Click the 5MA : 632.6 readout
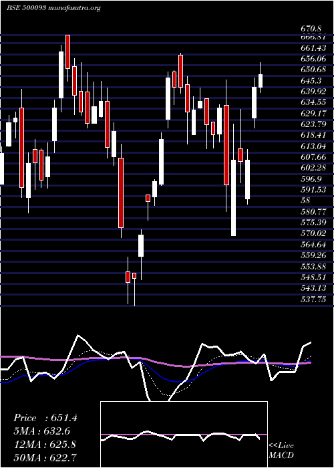The width and height of the screenshot is (334, 468). pos(43,431)
